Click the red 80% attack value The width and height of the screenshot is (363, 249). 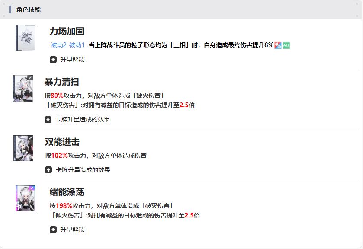tap(57, 96)
